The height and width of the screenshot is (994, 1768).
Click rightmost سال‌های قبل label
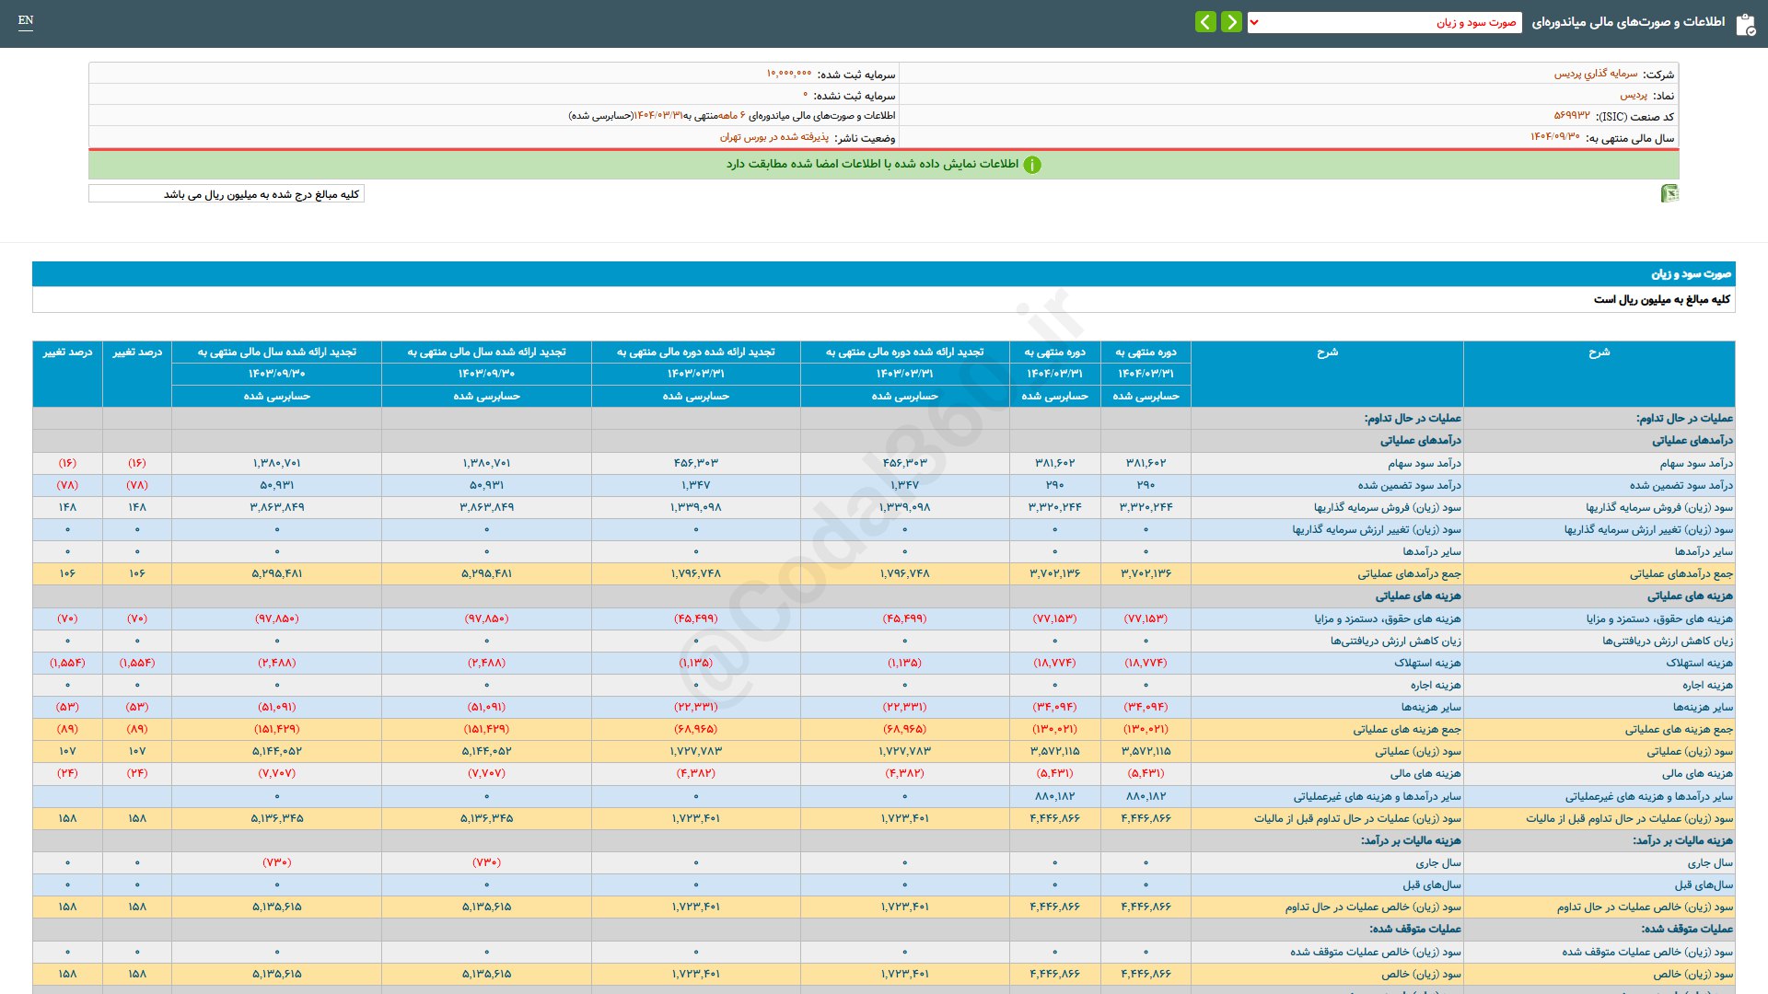coord(1704,884)
